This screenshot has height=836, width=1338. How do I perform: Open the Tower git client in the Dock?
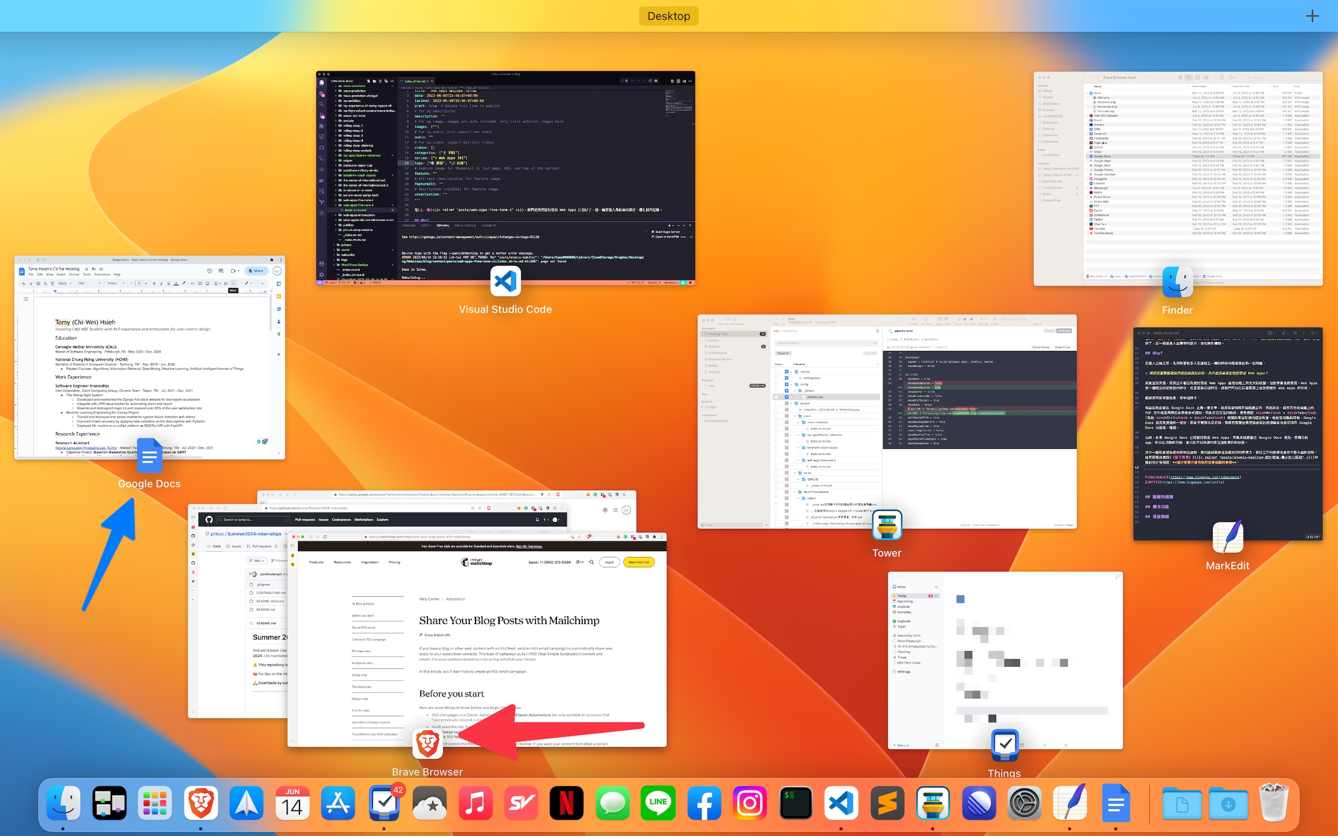coord(933,803)
